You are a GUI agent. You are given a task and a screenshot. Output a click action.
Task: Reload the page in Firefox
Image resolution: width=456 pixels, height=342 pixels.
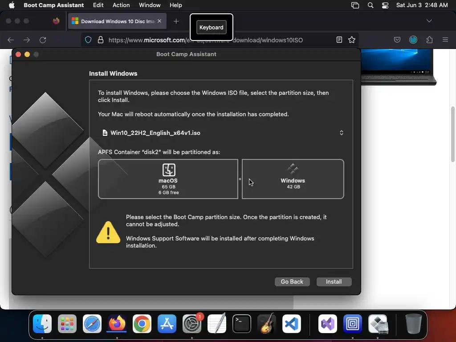pos(43,40)
